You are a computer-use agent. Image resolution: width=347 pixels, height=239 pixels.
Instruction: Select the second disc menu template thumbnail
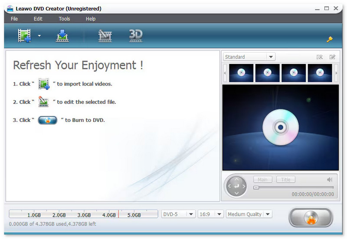[x=268, y=73]
